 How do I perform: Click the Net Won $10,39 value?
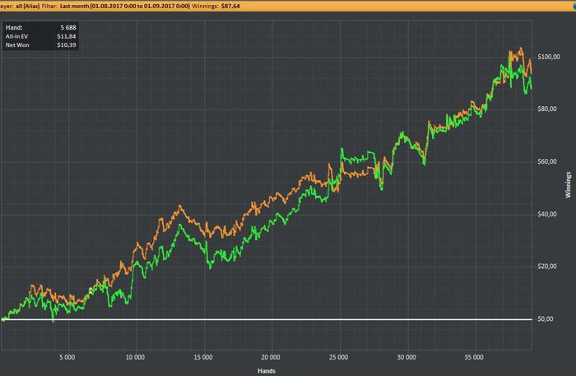[67, 44]
